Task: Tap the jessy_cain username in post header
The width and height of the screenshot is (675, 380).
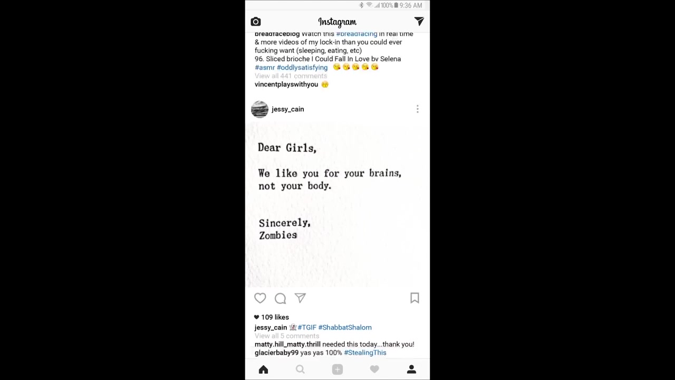Action: [288, 109]
